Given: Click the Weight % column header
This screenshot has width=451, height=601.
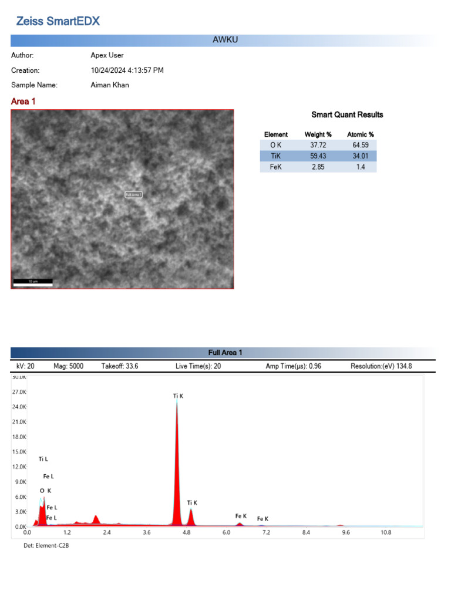Looking at the screenshot, I should (318, 134).
